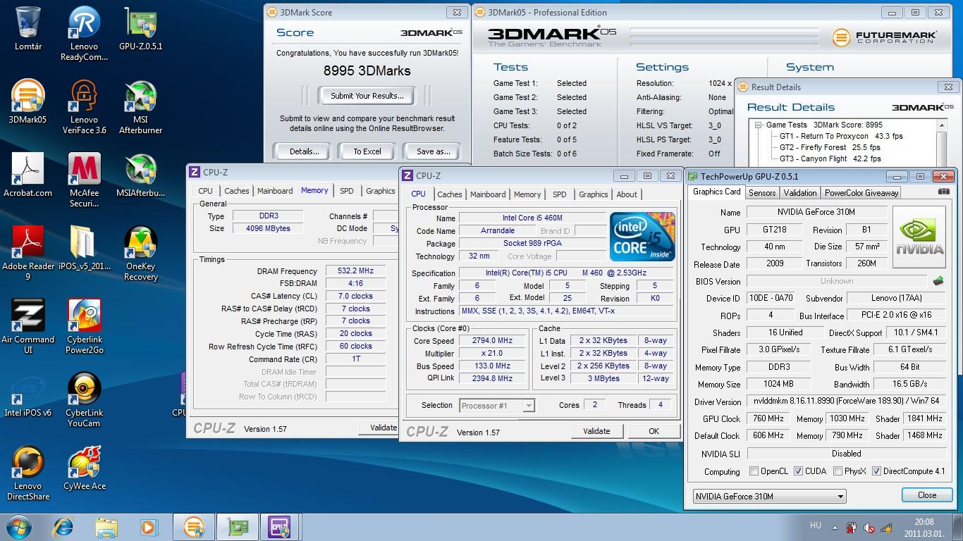
Task: Launch CyberLink YouCam shortcut
Action: 84,400
